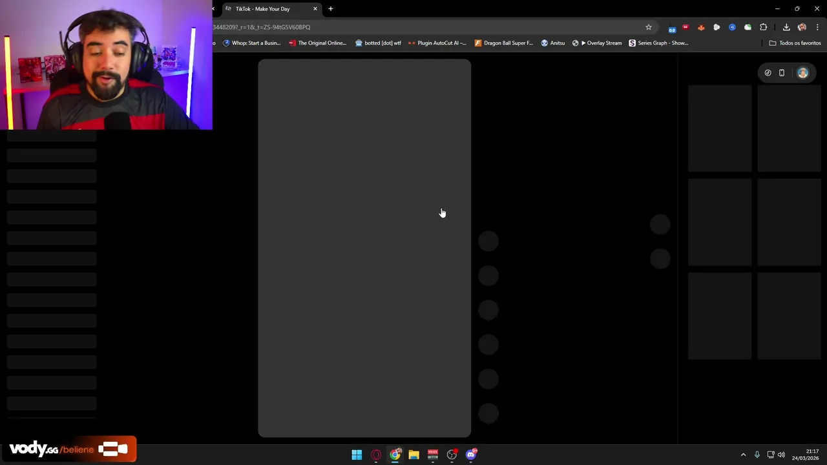Click the blue circular extension icon
Image resolution: width=827 pixels, height=465 pixels.
pos(732,27)
